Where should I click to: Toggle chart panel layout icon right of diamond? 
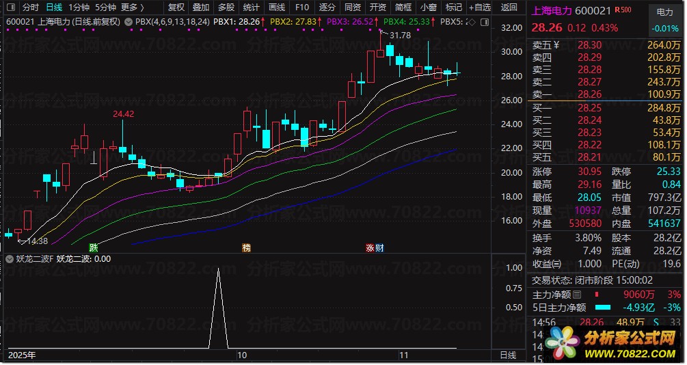pyautogui.click(x=485, y=23)
